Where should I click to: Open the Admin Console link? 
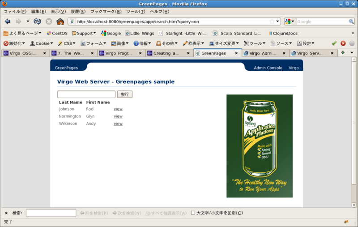point(268,68)
